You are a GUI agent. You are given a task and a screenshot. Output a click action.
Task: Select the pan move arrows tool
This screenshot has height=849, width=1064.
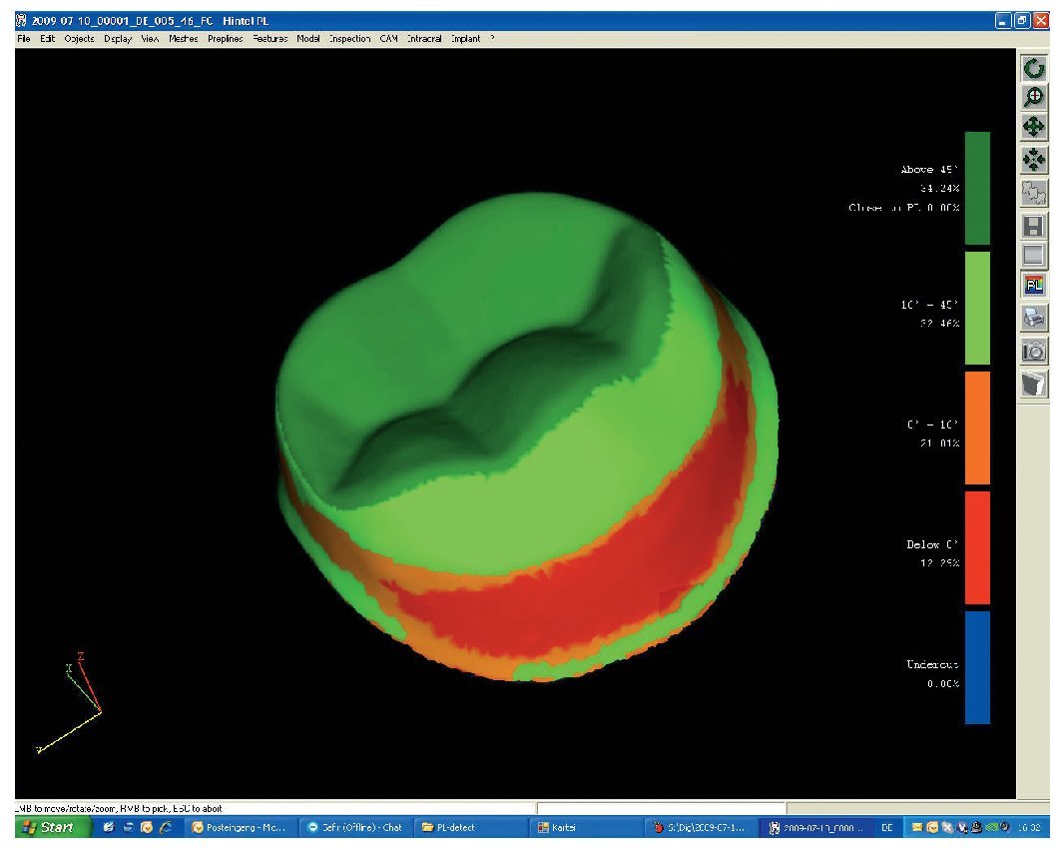pyautogui.click(x=1034, y=127)
